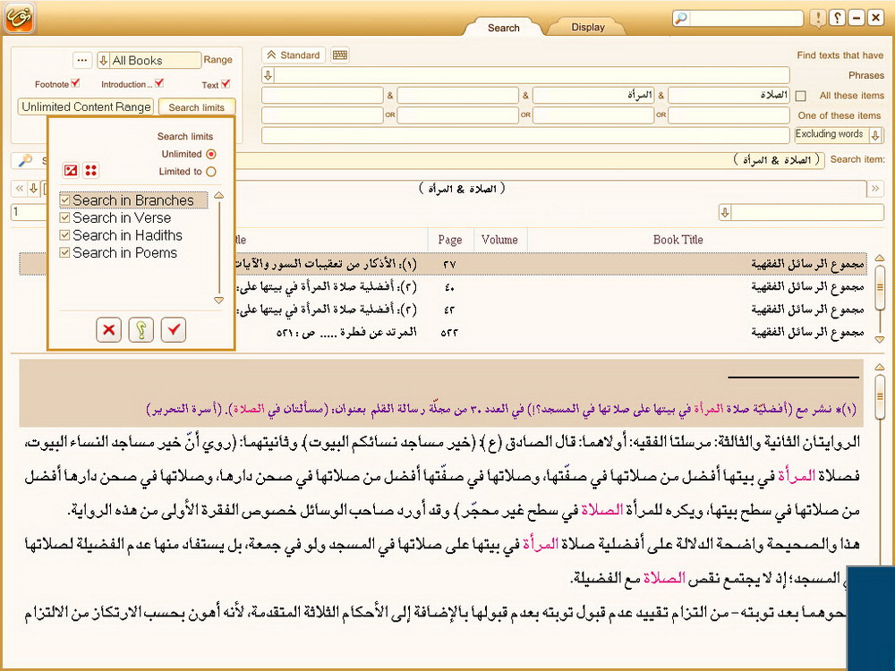895x671 pixels.
Task: Click the double-right chevron navigation icon
Action: click(x=875, y=188)
